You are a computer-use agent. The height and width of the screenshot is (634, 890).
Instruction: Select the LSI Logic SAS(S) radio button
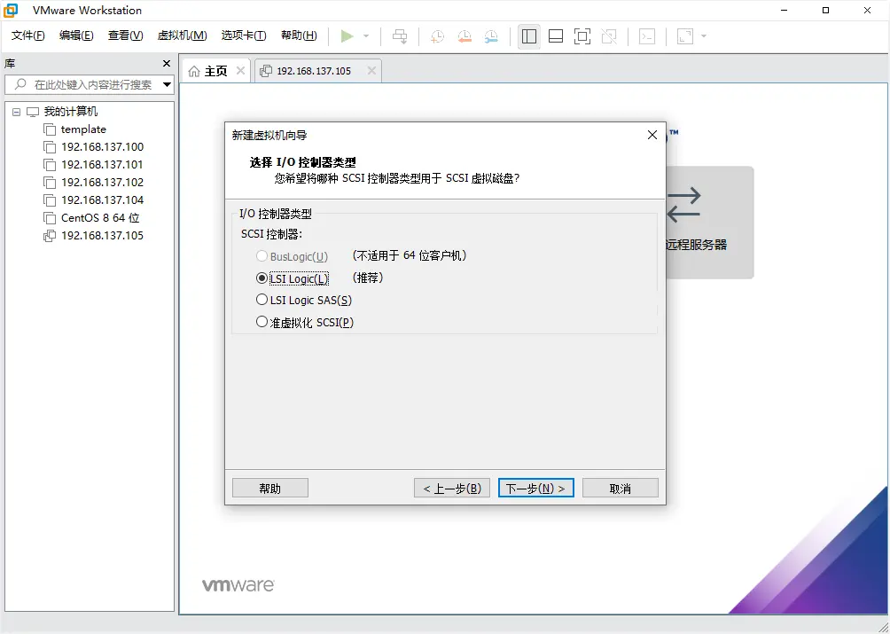tap(262, 300)
